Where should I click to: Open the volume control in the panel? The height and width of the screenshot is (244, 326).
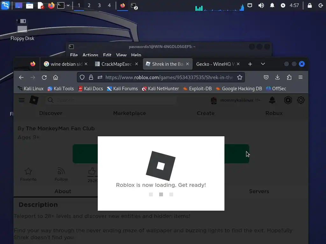[261, 5]
